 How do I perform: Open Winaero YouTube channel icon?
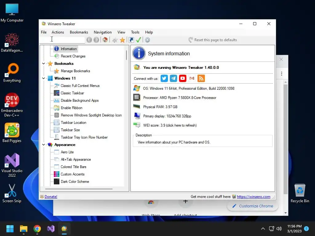tap(183, 78)
